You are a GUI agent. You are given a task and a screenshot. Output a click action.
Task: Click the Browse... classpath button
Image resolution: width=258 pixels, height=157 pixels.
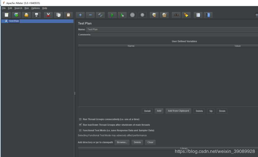122,142
